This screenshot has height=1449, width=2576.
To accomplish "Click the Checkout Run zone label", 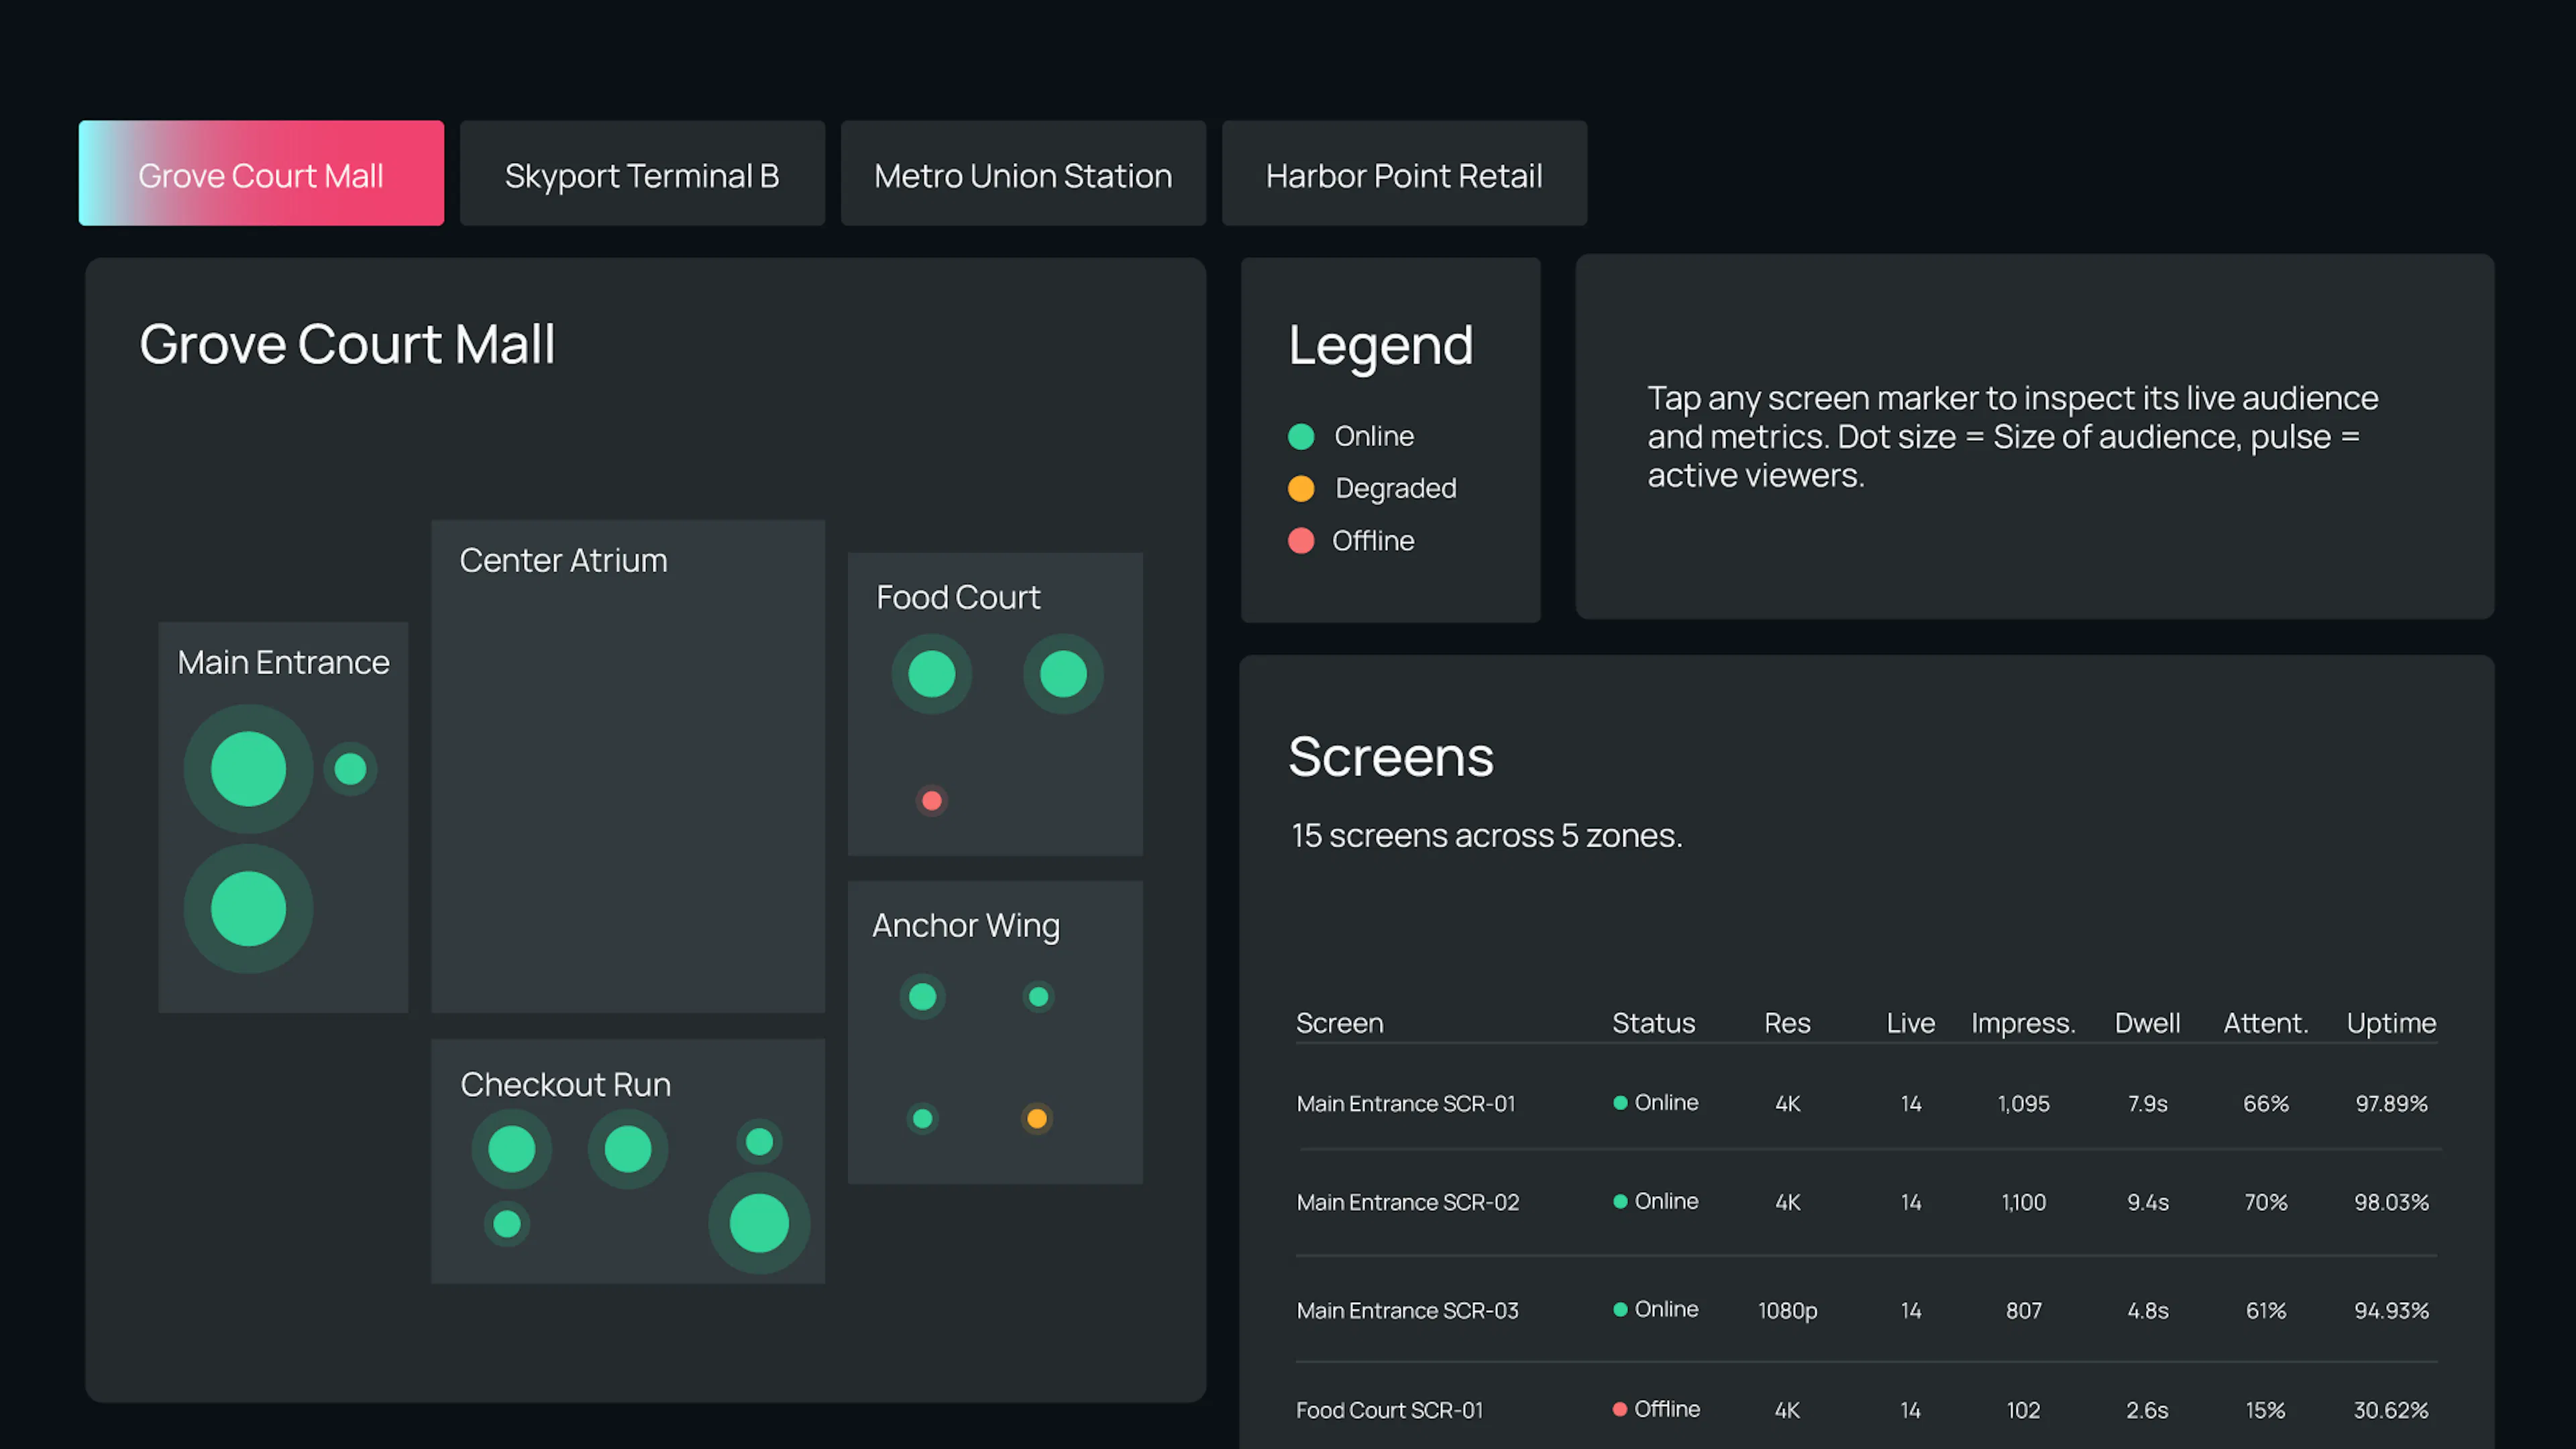I will tap(565, 1085).
